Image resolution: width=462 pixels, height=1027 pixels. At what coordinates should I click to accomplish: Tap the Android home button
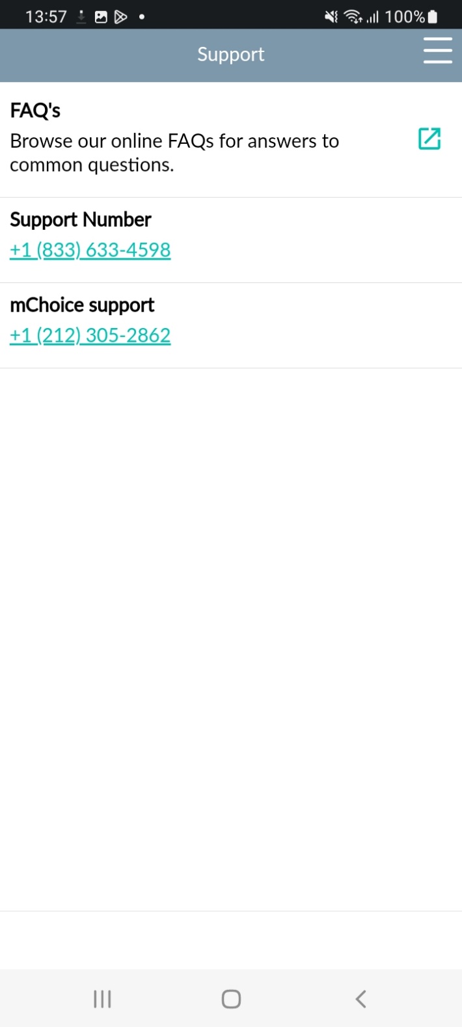(x=231, y=998)
